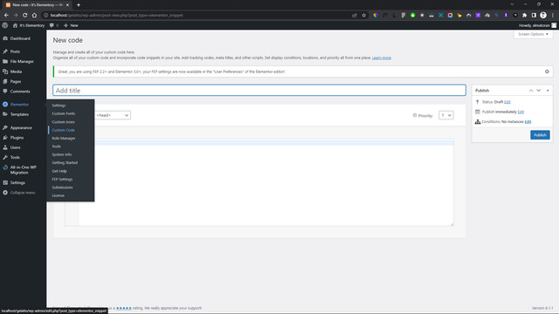This screenshot has width=559, height=314.
Task: Open the <head> location dropdown
Action: 113,115
